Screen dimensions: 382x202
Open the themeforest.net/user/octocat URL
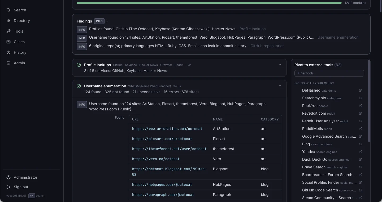point(169,149)
